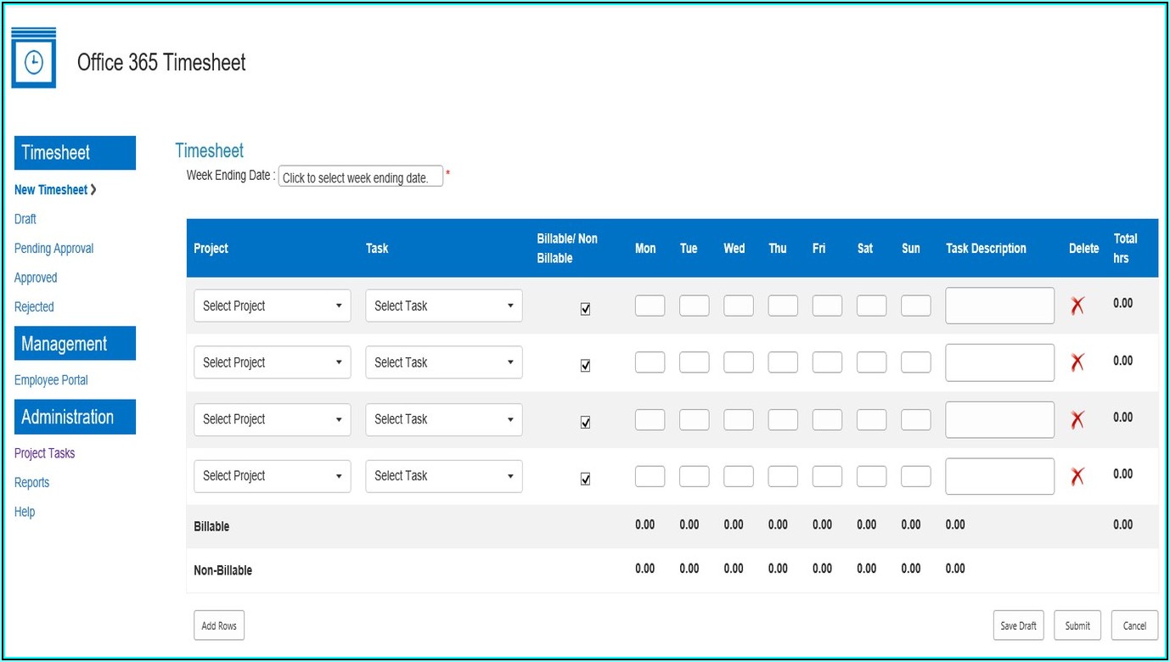This screenshot has width=1170, height=662.
Task: Toggle Billable checkbox in fourth row
Action: 585,479
